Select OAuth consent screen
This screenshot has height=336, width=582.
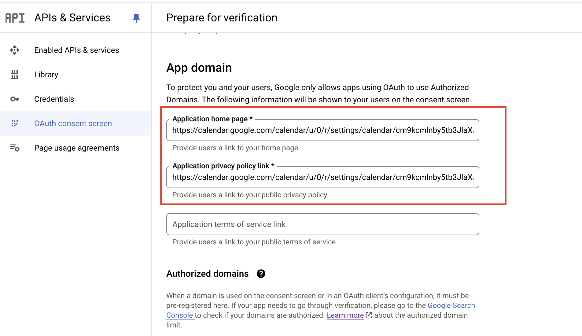coord(76,123)
